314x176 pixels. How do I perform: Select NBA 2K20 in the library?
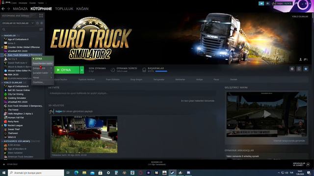pos(13,74)
